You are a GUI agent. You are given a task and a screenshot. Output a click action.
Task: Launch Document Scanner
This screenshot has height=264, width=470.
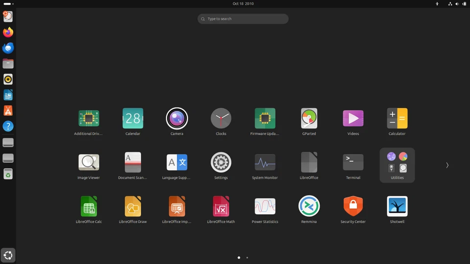coord(133,162)
